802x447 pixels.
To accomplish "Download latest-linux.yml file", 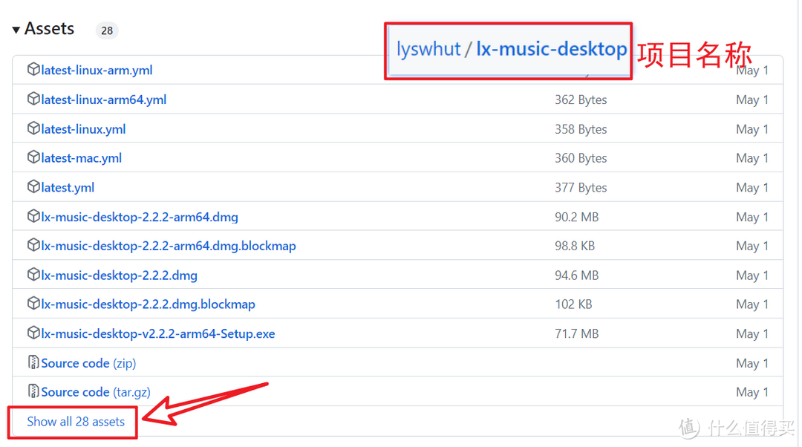I will coord(83,129).
